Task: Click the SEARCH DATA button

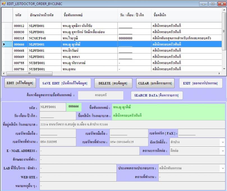Action: tap(156, 95)
